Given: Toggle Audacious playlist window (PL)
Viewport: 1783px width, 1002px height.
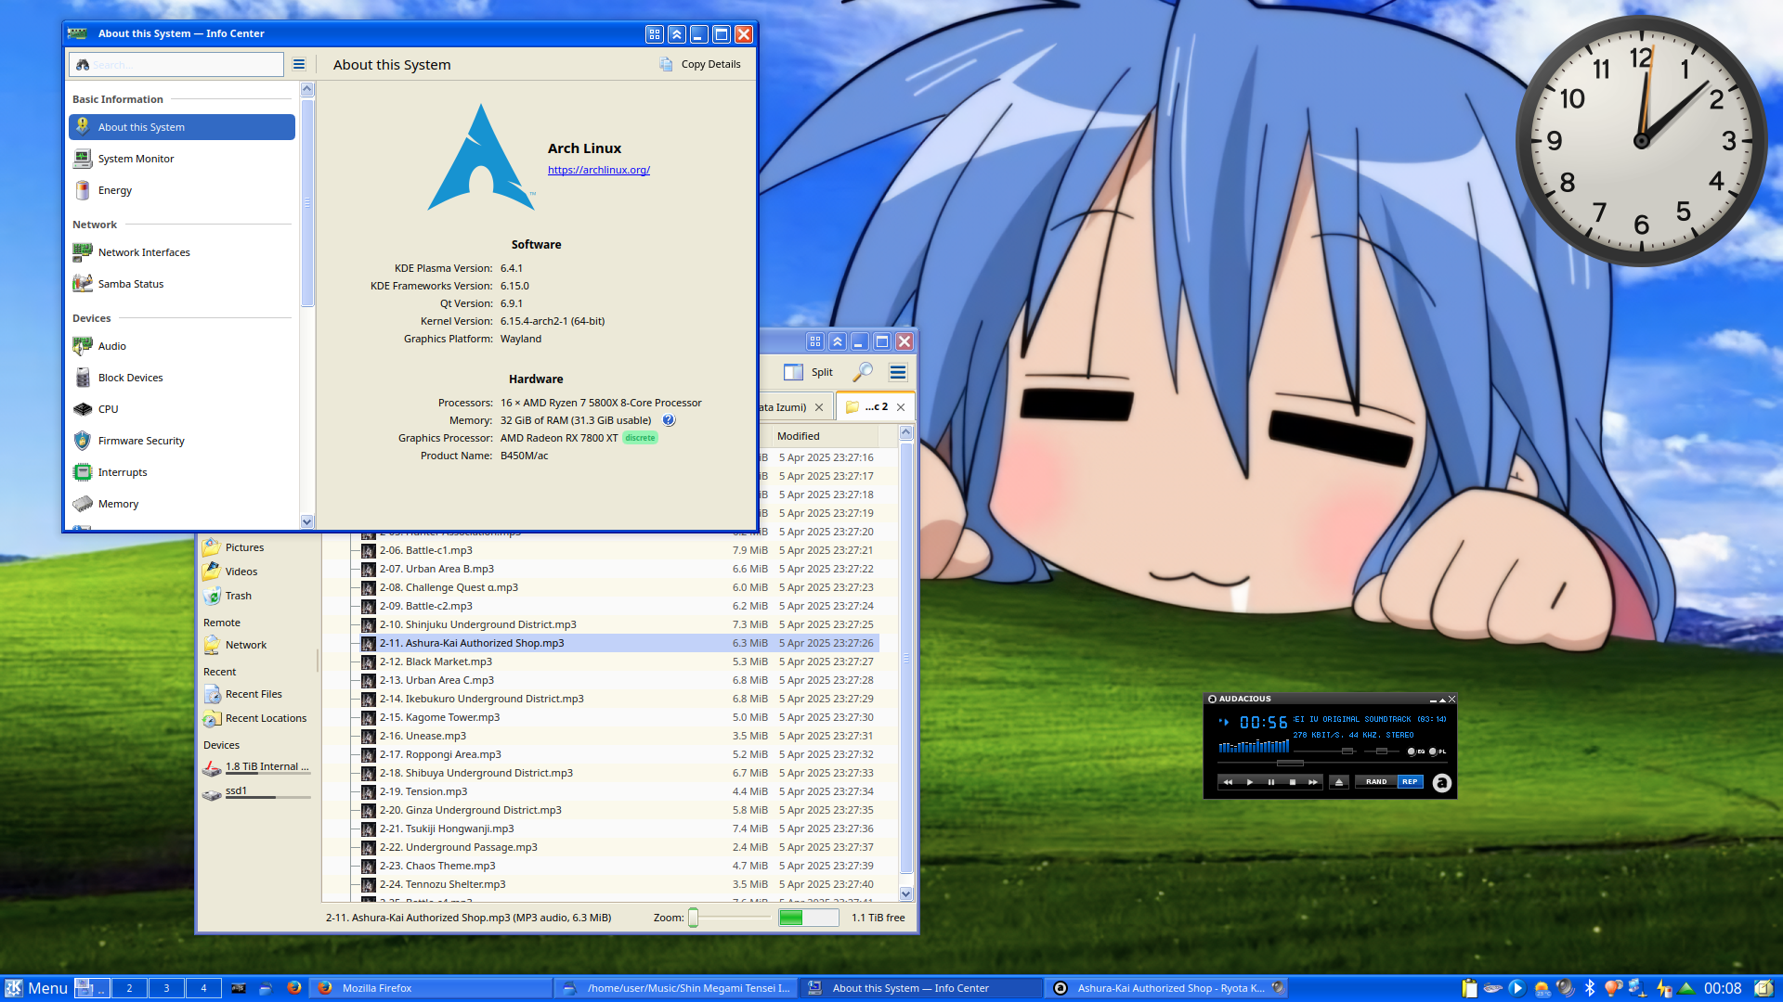Looking at the screenshot, I should (1438, 751).
